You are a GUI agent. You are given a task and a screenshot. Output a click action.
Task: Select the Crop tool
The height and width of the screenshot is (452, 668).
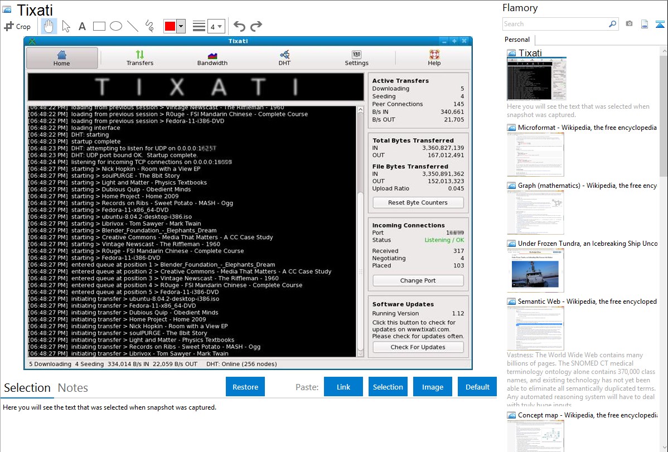pyautogui.click(x=17, y=26)
